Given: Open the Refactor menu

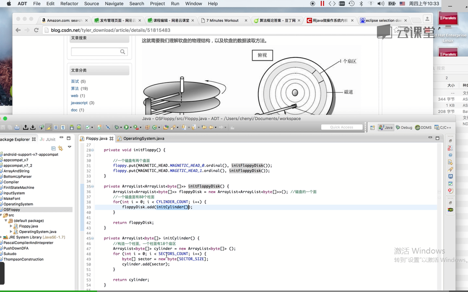Looking at the screenshot, I should (x=69, y=3).
